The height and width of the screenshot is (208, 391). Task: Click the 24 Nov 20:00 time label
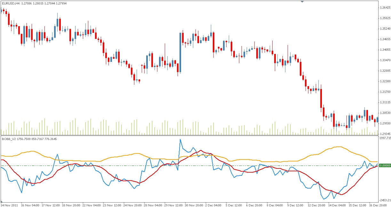132,205
